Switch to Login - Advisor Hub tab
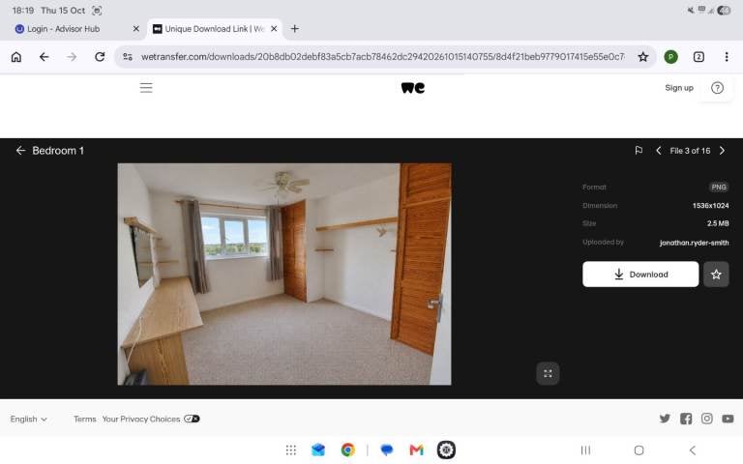The width and height of the screenshot is (743, 464). (63, 29)
